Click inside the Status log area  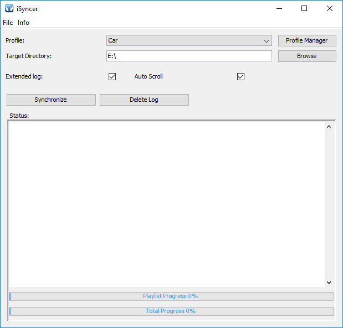167,204
